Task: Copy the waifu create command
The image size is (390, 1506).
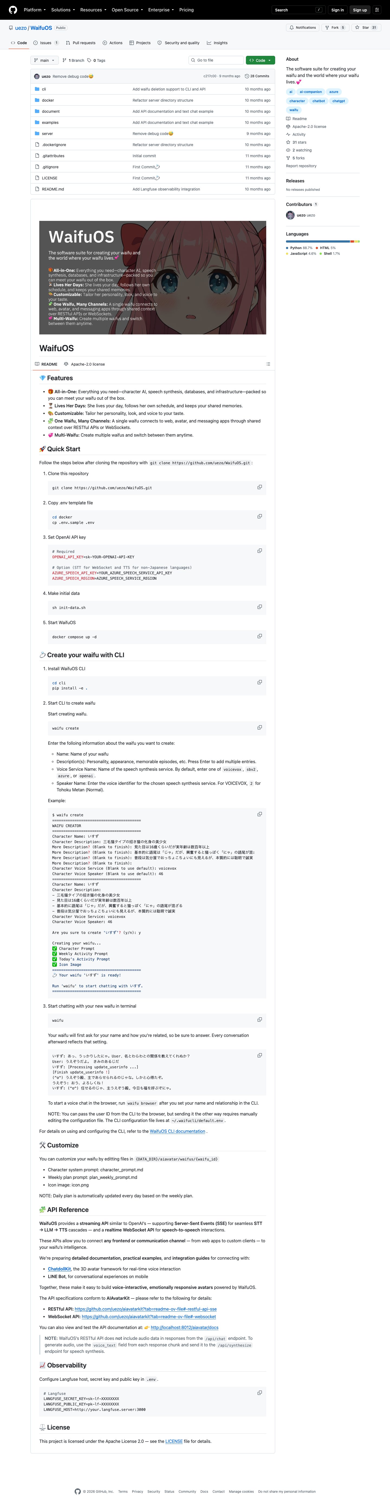Action: point(260,728)
